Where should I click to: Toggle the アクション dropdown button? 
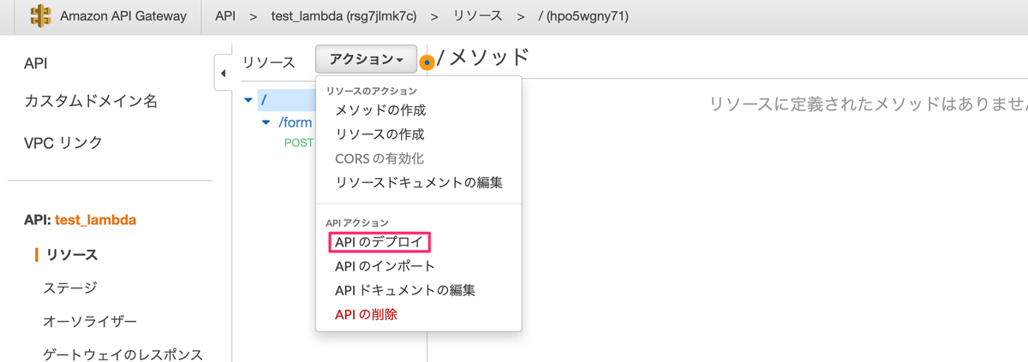tap(366, 60)
